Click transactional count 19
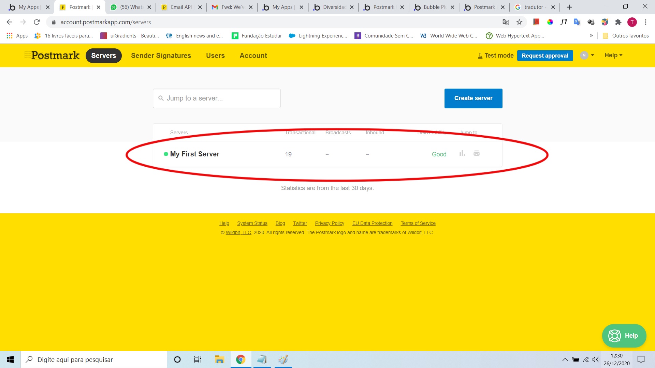Screen dimensions: 655x368 click(x=288, y=154)
